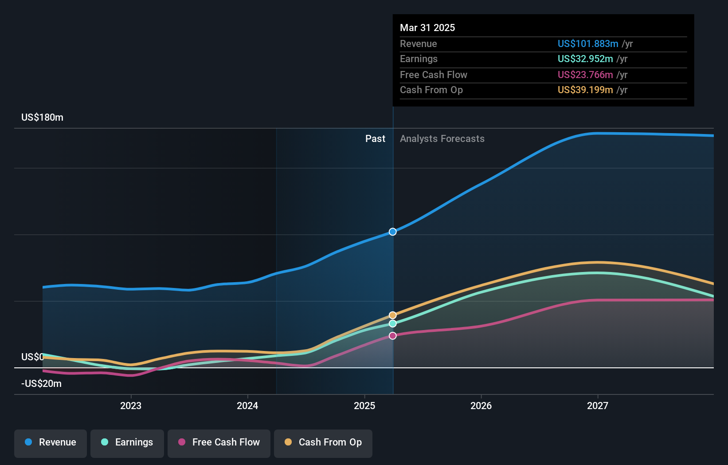Toggle the Free Cash Flow series visibility
Viewport: 728px width, 465px height.
pos(219,442)
